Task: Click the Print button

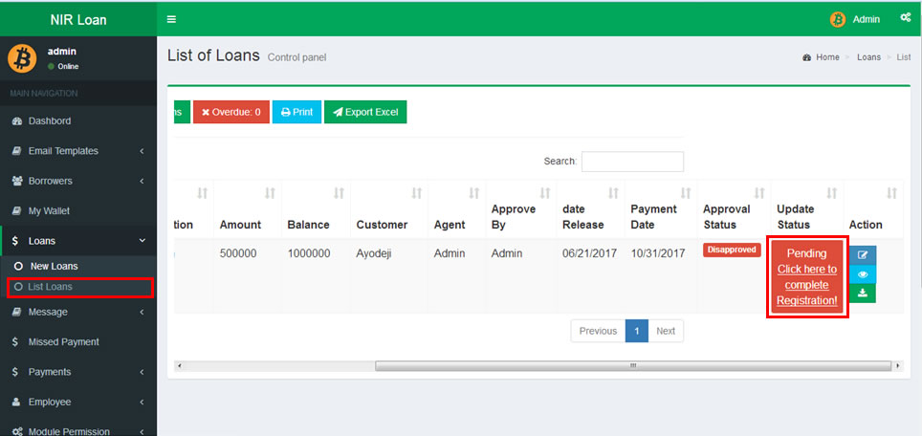Action: point(296,112)
